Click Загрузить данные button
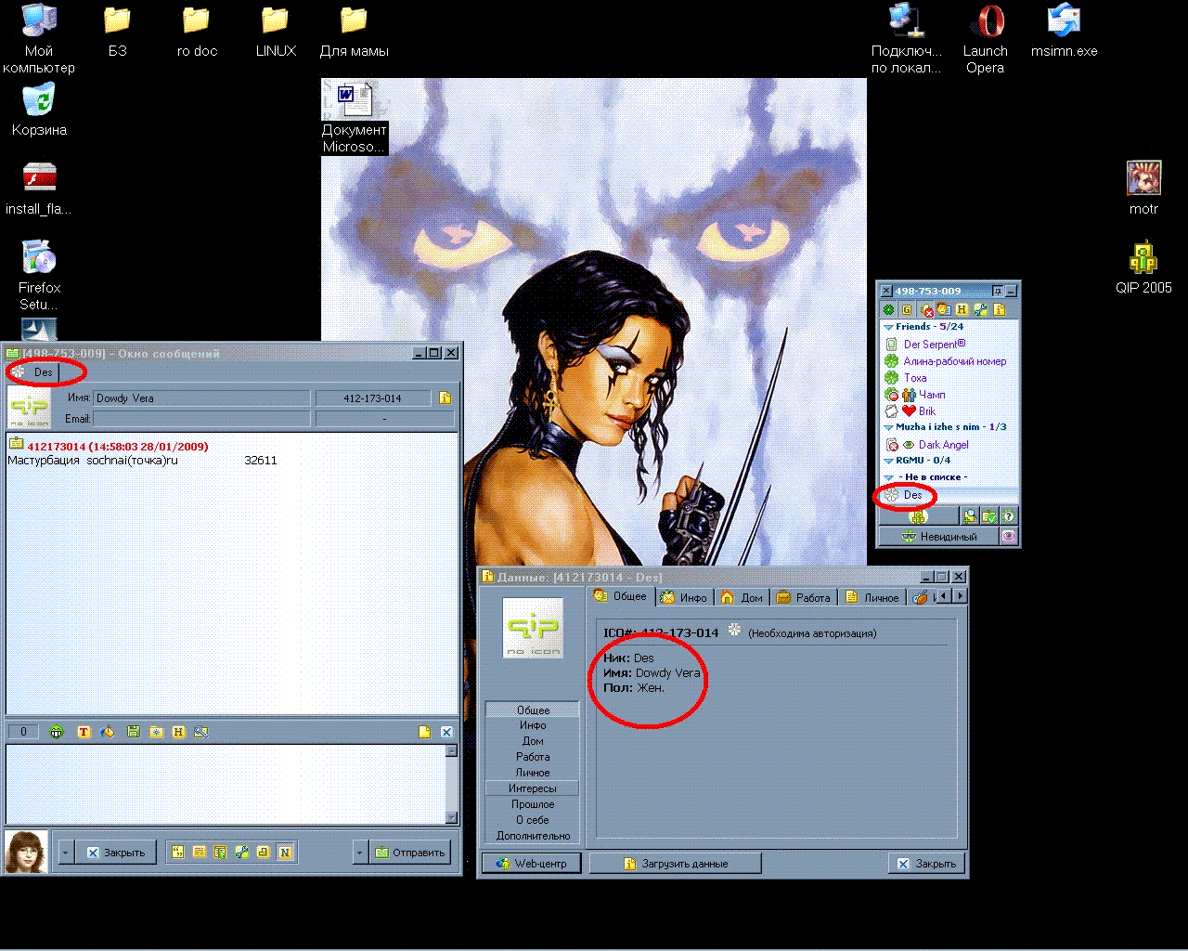This screenshot has width=1188, height=951. pos(676,864)
